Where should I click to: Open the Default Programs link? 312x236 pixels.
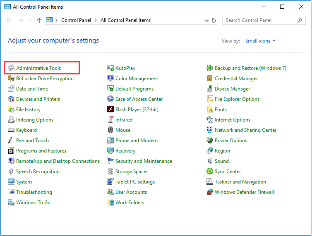point(134,89)
